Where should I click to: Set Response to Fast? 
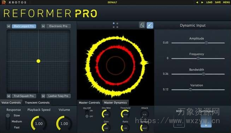coord(17,127)
